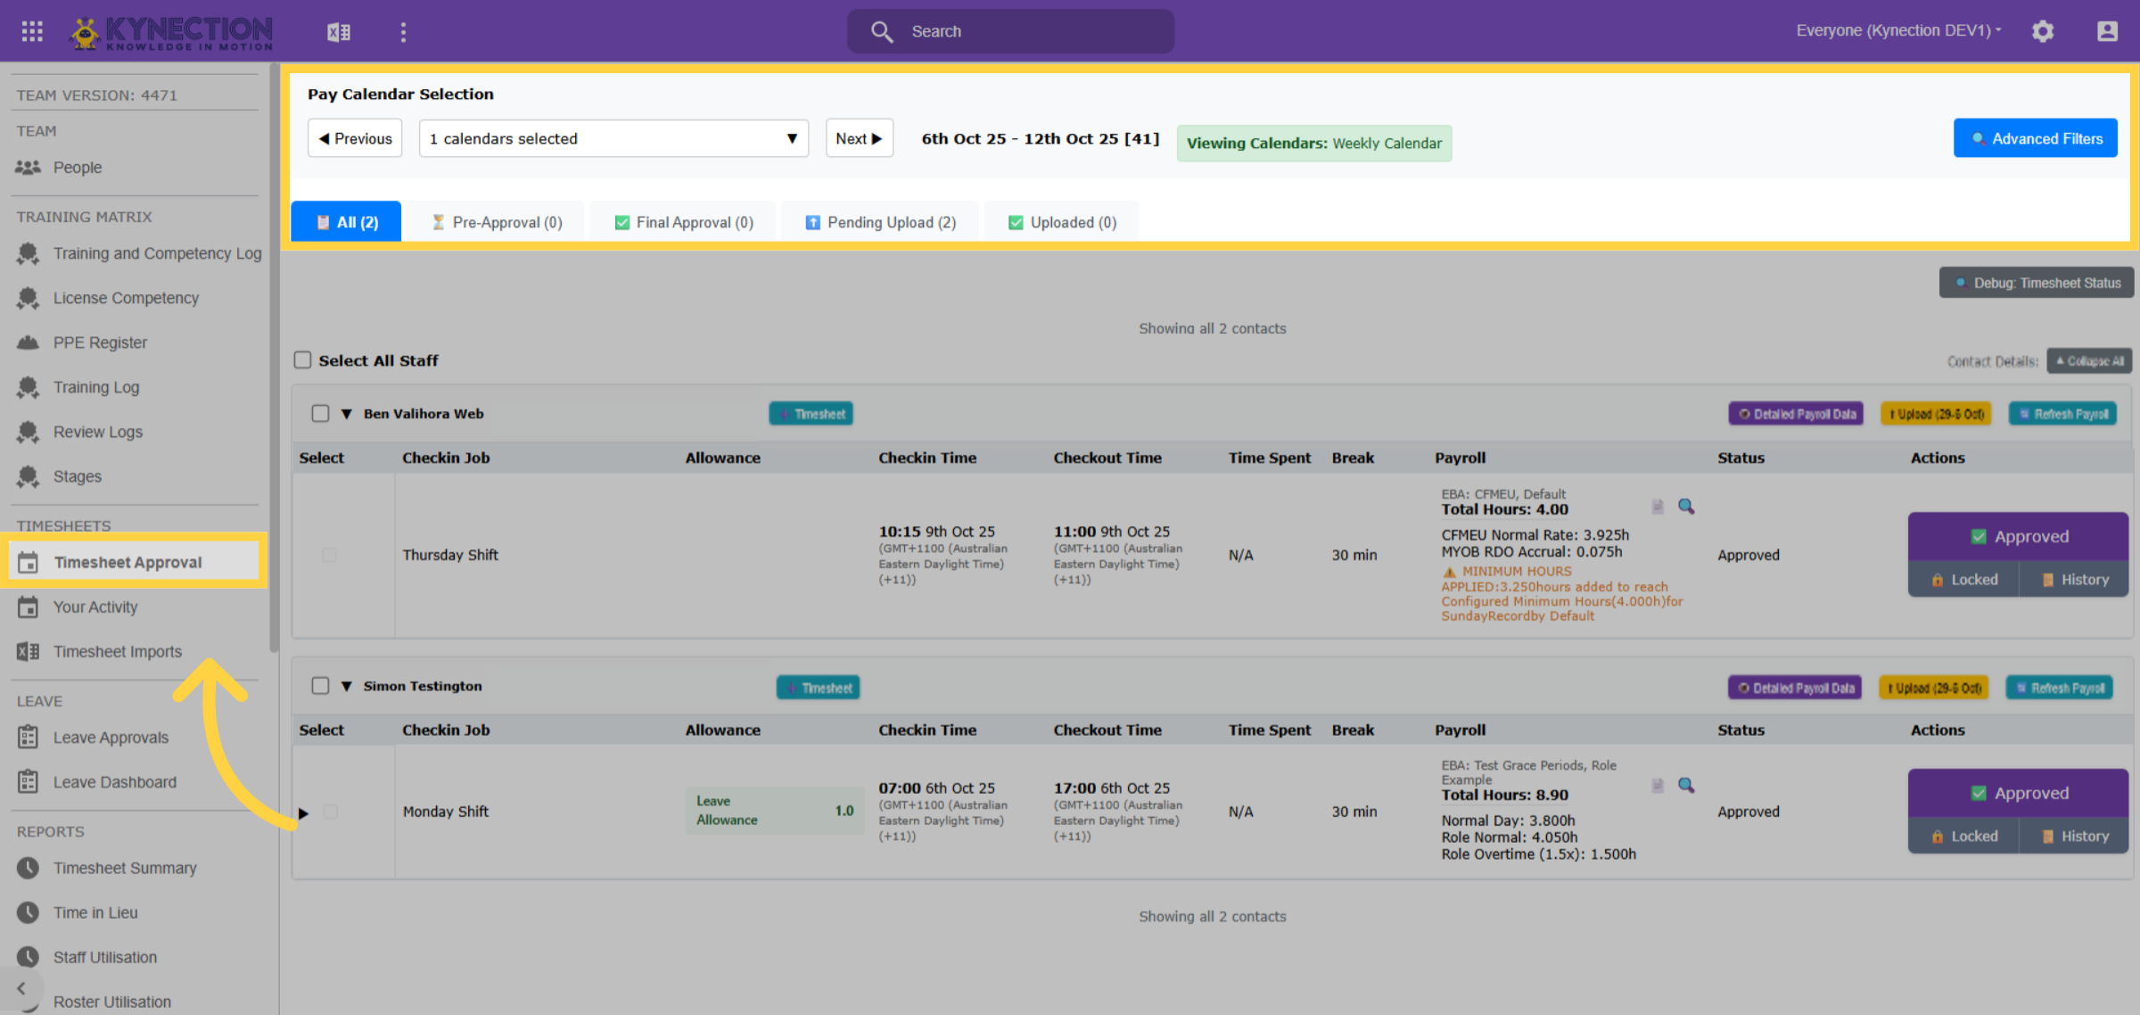Go to Previous pay period
Screen dimensions: 2140x1015
coord(355,138)
